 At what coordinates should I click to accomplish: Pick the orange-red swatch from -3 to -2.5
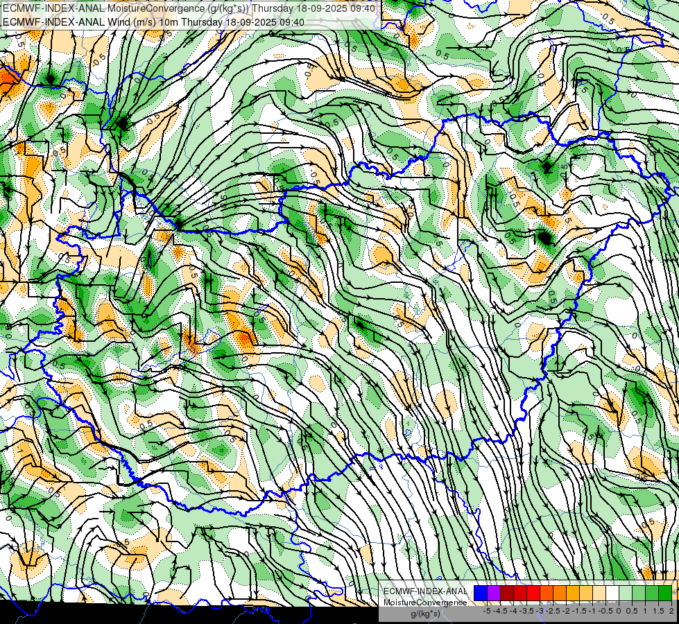tap(547, 593)
